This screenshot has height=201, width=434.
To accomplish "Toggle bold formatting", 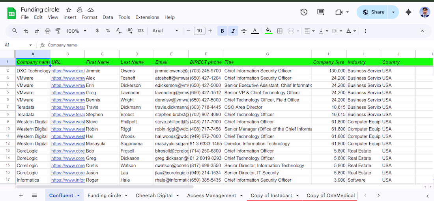I will click(222, 31).
